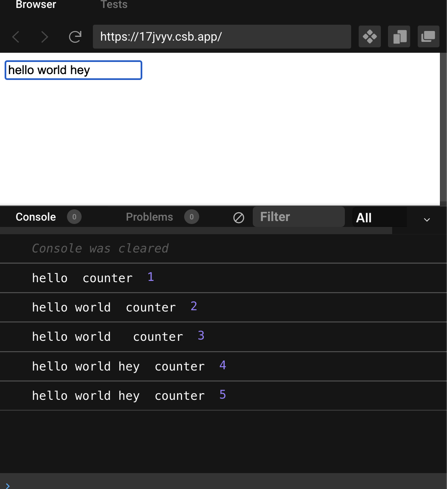Viewport: 447px width, 489px height.
Task: Click the overlapping pages icon in the preview toolbar
Action: [399, 36]
